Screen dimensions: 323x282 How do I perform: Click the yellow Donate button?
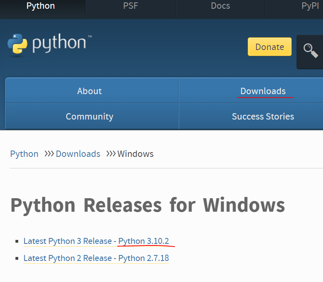pos(269,46)
